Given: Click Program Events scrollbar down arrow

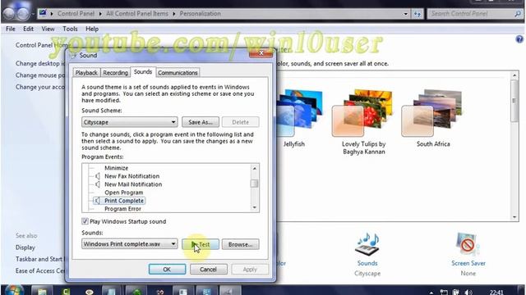Looking at the screenshot, I should pyautogui.click(x=255, y=207).
